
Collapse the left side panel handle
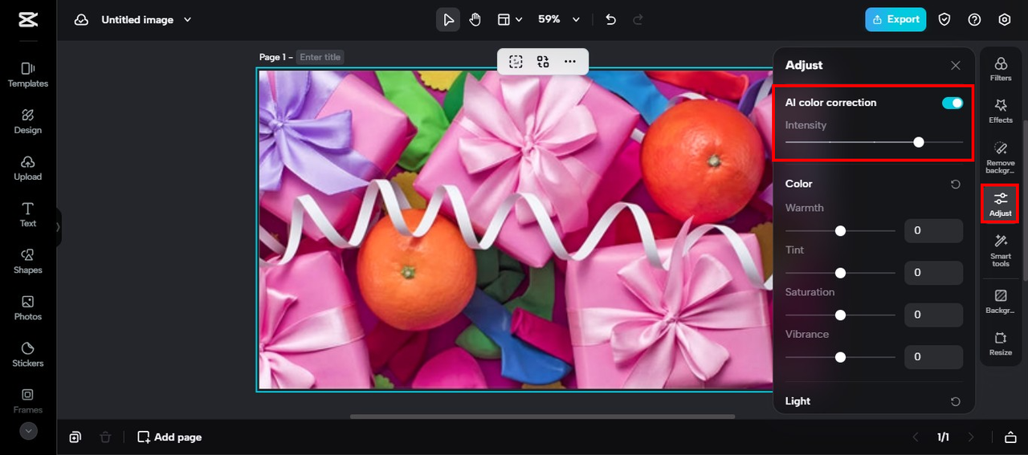(58, 227)
